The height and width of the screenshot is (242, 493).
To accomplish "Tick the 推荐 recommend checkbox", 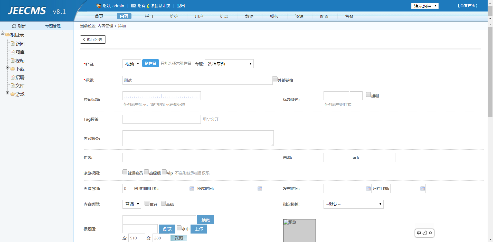I will [x=147, y=203].
